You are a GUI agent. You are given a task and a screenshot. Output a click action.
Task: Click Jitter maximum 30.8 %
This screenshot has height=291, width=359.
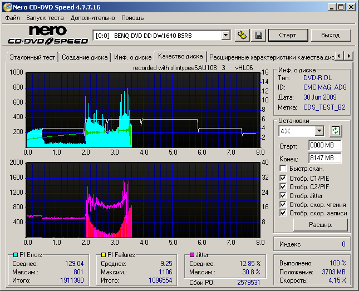(252, 272)
